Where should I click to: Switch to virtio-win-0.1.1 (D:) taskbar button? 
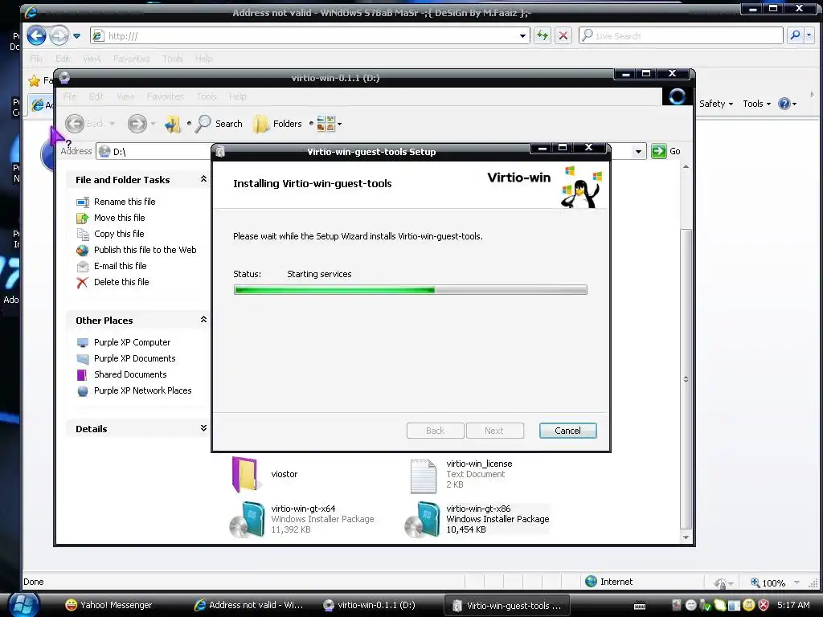[x=370, y=605]
